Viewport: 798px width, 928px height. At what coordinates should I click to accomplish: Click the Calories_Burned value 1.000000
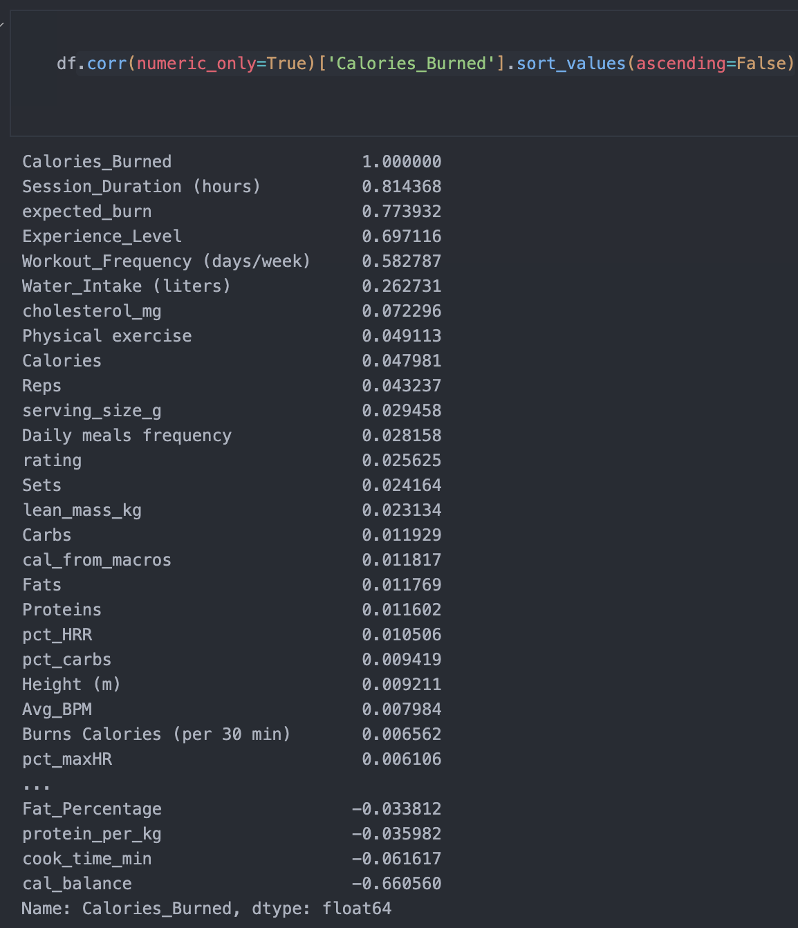(401, 162)
